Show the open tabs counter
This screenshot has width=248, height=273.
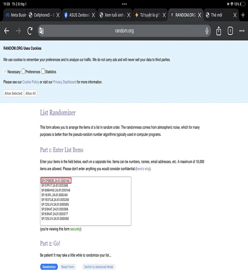[230, 31]
